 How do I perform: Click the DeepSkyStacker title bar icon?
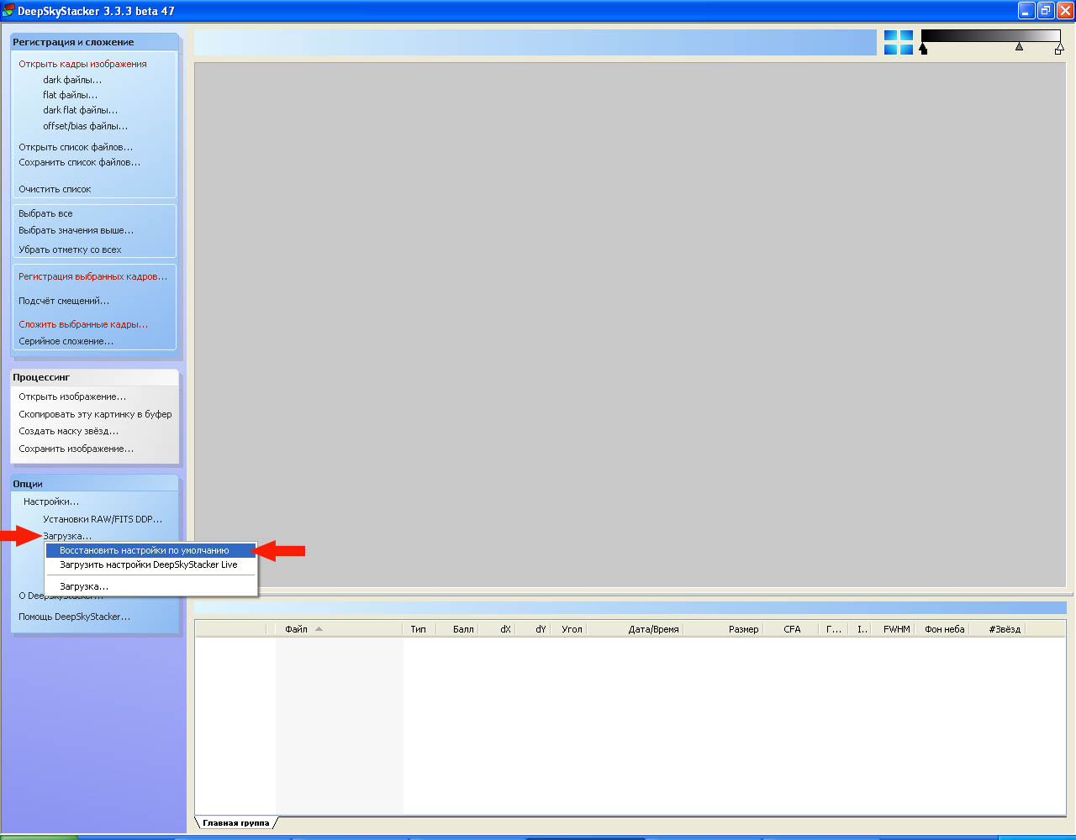click(x=8, y=11)
